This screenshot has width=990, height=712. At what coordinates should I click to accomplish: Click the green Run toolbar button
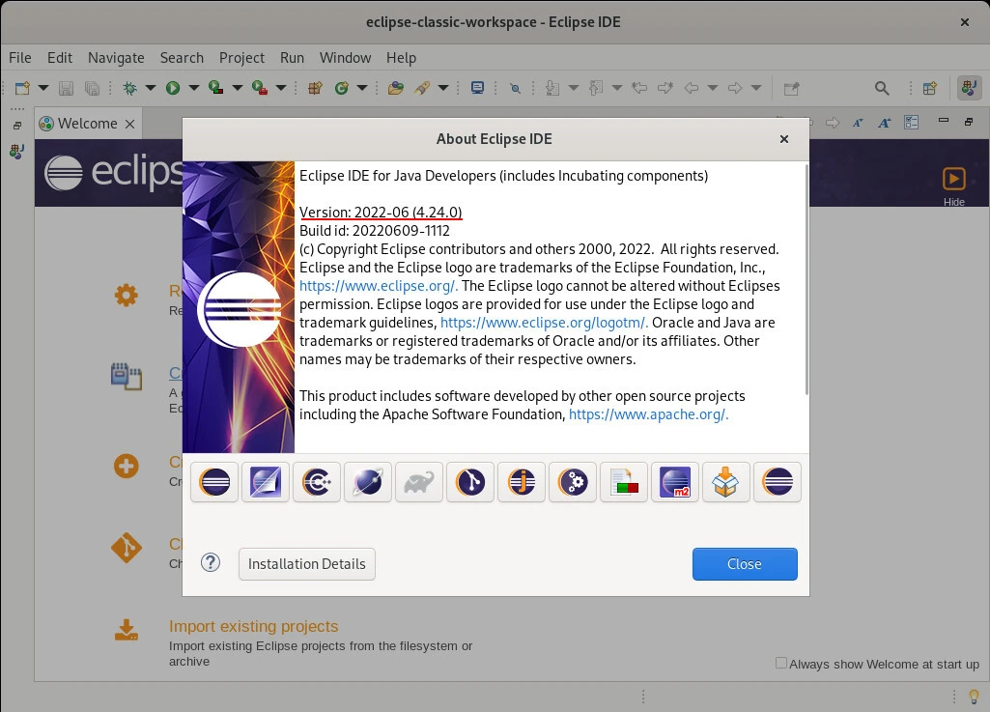[173, 88]
